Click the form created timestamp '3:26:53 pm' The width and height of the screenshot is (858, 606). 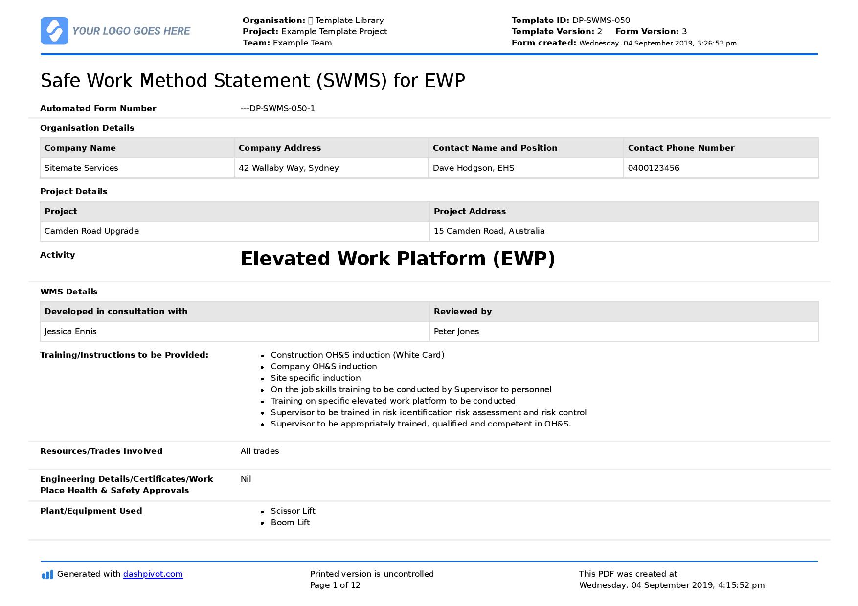click(x=717, y=43)
